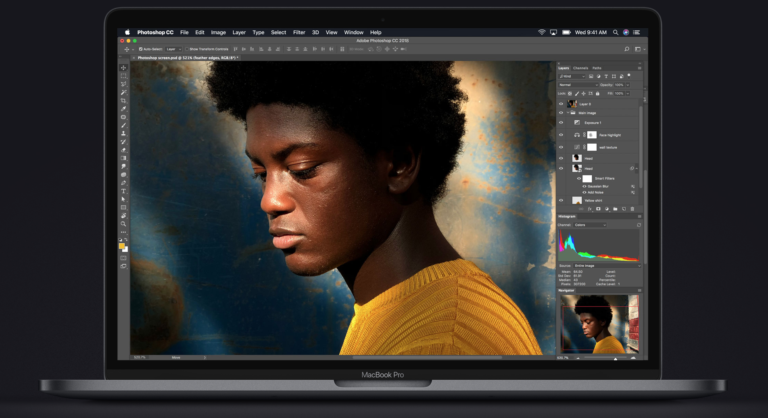Click the Navigator preview thumbnail
The width and height of the screenshot is (768, 418).
pos(599,324)
